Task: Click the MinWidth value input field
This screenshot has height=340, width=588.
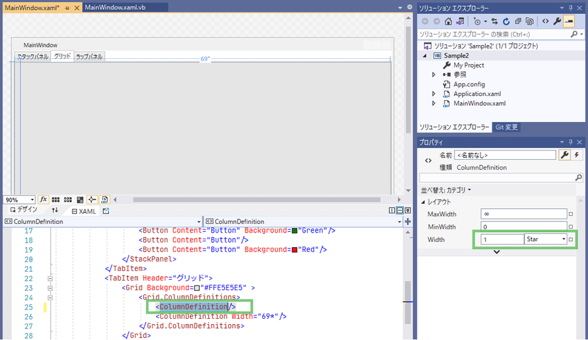Action: click(x=524, y=227)
